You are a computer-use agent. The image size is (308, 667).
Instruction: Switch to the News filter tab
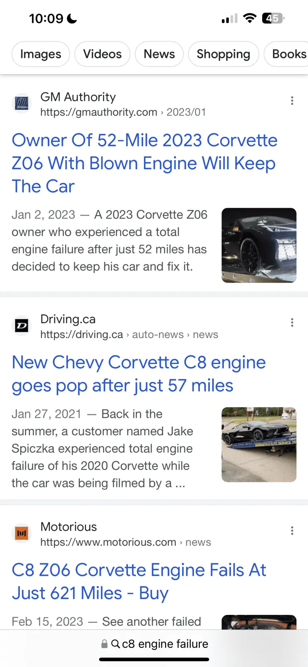[x=159, y=54]
